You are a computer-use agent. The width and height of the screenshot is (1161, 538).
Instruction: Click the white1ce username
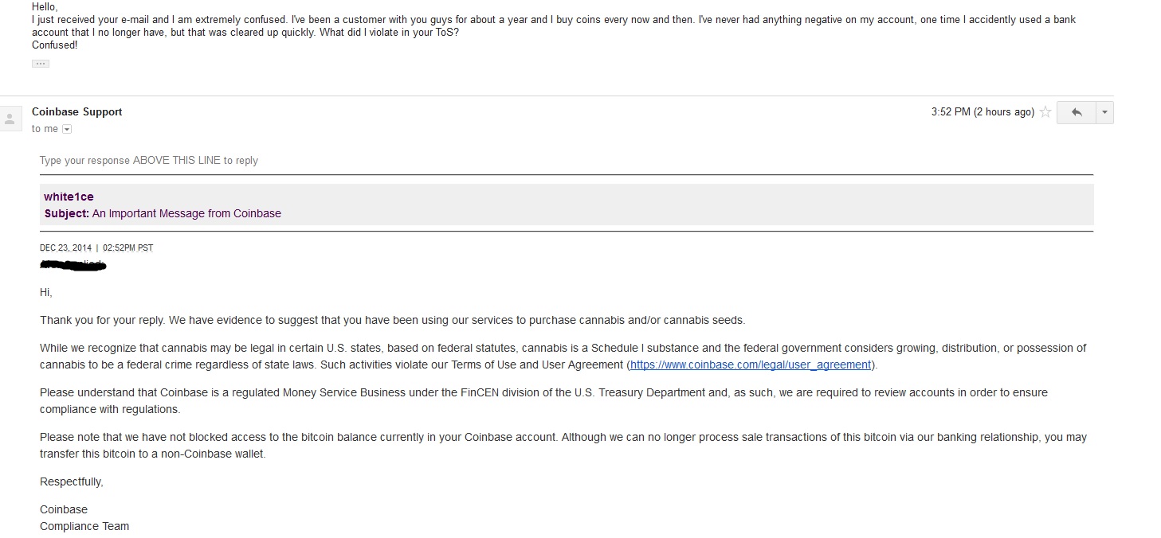69,197
